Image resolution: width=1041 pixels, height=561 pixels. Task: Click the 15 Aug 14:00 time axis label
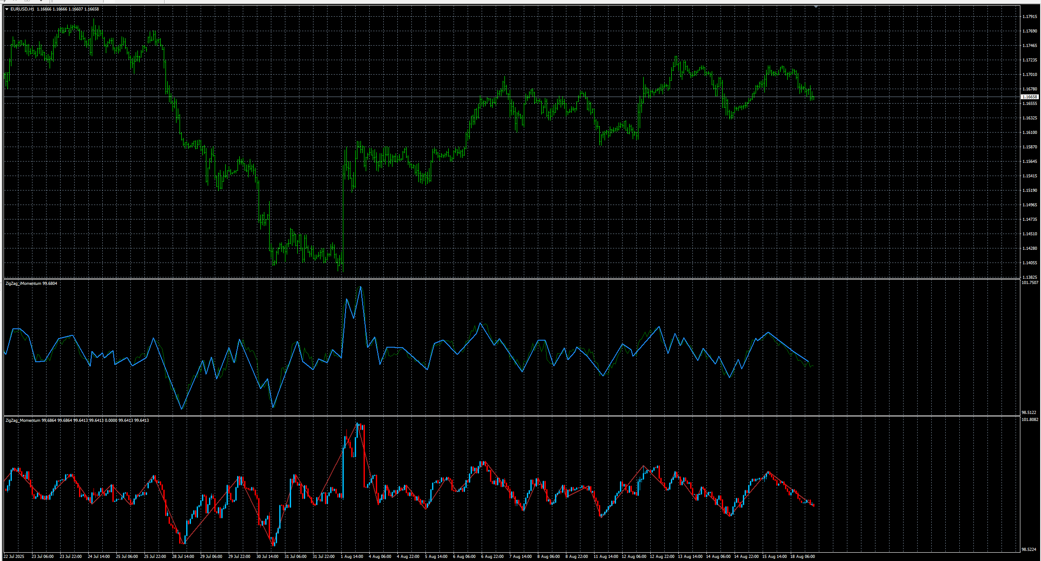pyautogui.click(x=774, y=557)
